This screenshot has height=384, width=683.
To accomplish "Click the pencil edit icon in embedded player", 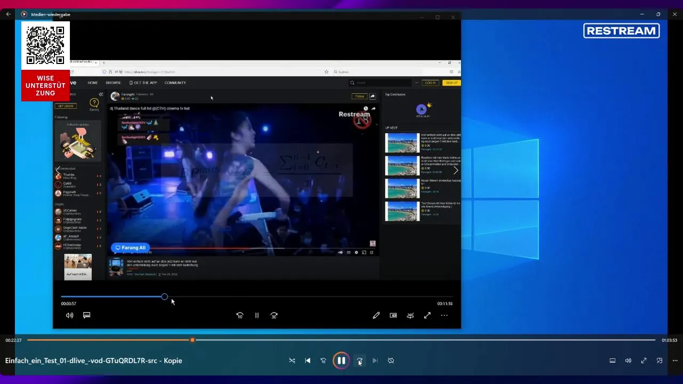I will (x=376, y=315).
